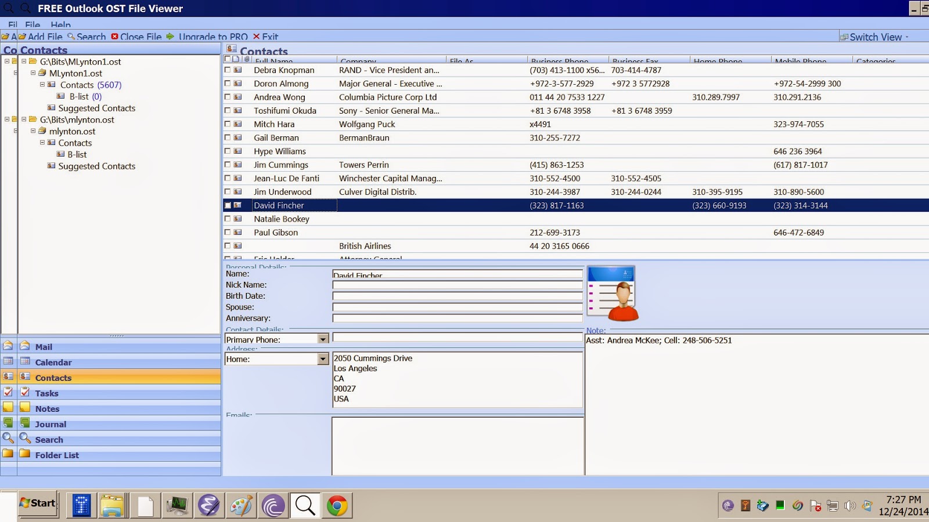929x522 pixels.
Task: Open the Help menu
Action: 60,24
